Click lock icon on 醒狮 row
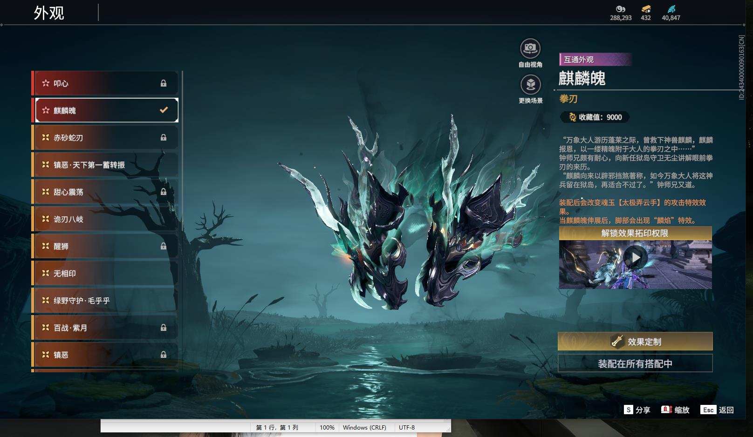The height and width of the screenshot is (437, 753). [x=164, y=246]
